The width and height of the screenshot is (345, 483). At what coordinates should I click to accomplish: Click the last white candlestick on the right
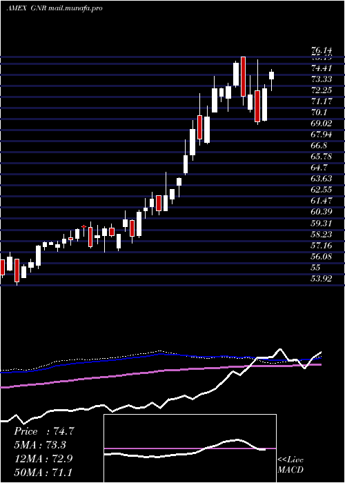[x=272, y=75]
